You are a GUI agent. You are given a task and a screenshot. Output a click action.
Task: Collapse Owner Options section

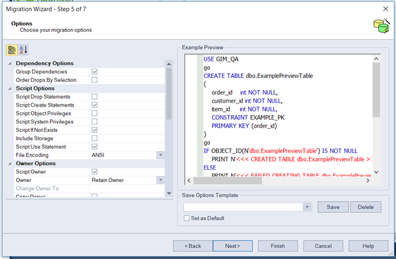click(x=10, y=164)
